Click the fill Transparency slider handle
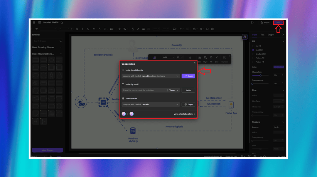 tap(252, 84)
